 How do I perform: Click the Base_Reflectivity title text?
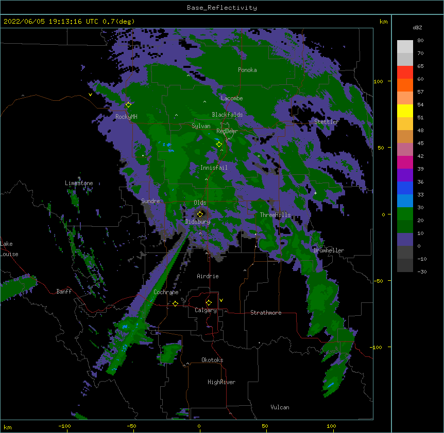click(x=222, y=8)
